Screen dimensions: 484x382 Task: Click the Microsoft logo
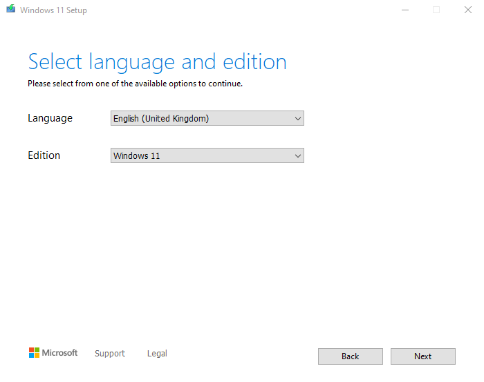tap(53, 353)
